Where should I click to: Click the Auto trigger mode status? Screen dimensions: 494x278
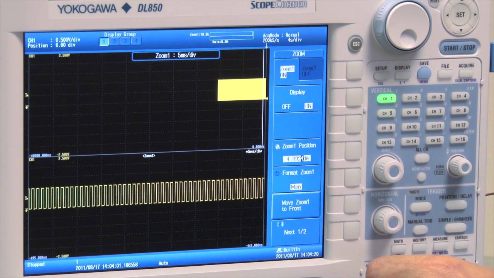pyautogui.click(x=163, y=263)
